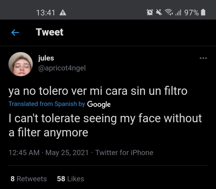Tap the 13:41 status bar clock
The height and width of the screenshot is (189, 216).
pyautogui.click(x=46, y=13)
